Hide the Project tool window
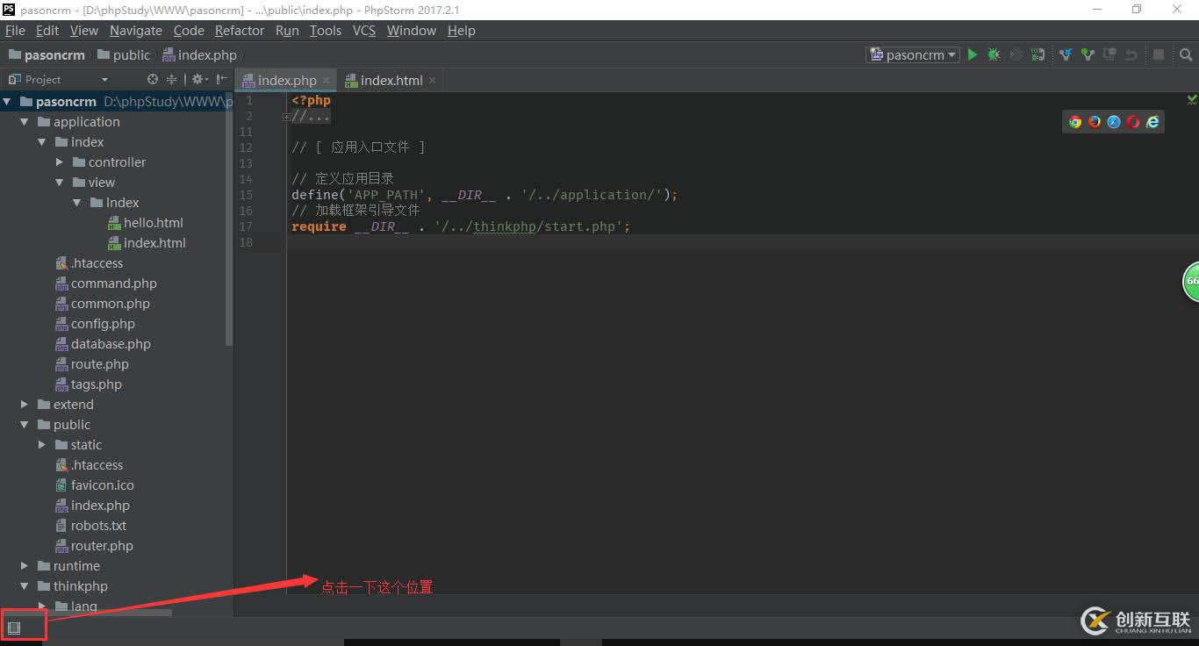Viewport: 1199px width, 646px height. click(x=221, y=79)
